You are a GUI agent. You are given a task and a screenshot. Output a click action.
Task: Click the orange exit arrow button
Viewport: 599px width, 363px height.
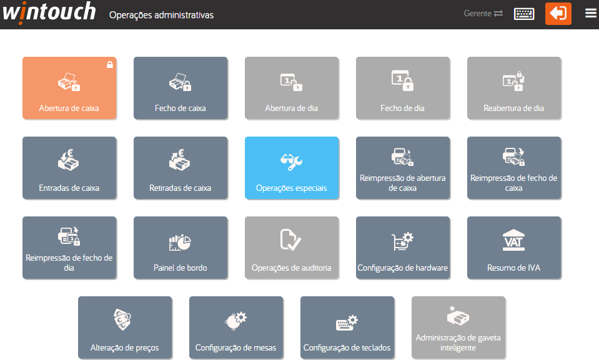coord(558,14)
